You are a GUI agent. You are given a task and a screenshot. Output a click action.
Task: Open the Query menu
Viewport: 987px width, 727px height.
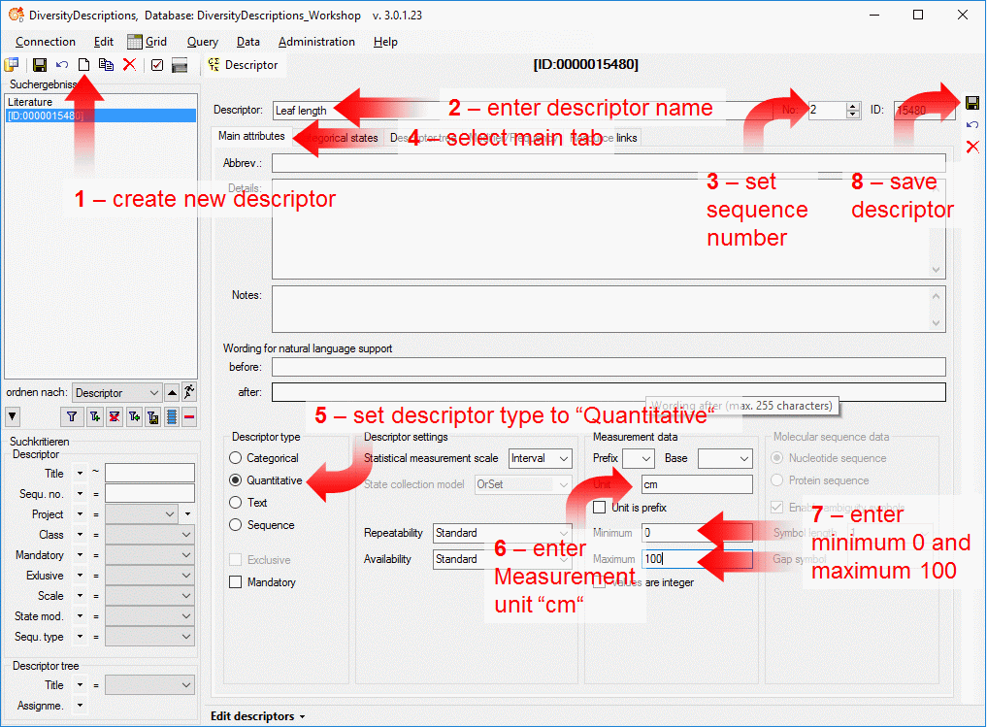click(x=202, y=42)
